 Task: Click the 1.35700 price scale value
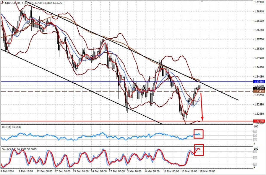pos(259,39)
